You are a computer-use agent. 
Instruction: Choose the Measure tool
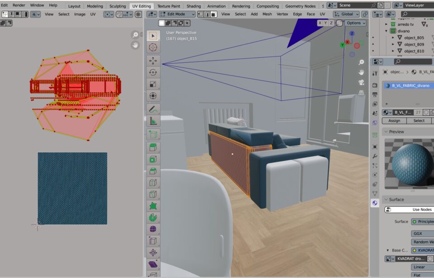(x=153, y=121)
